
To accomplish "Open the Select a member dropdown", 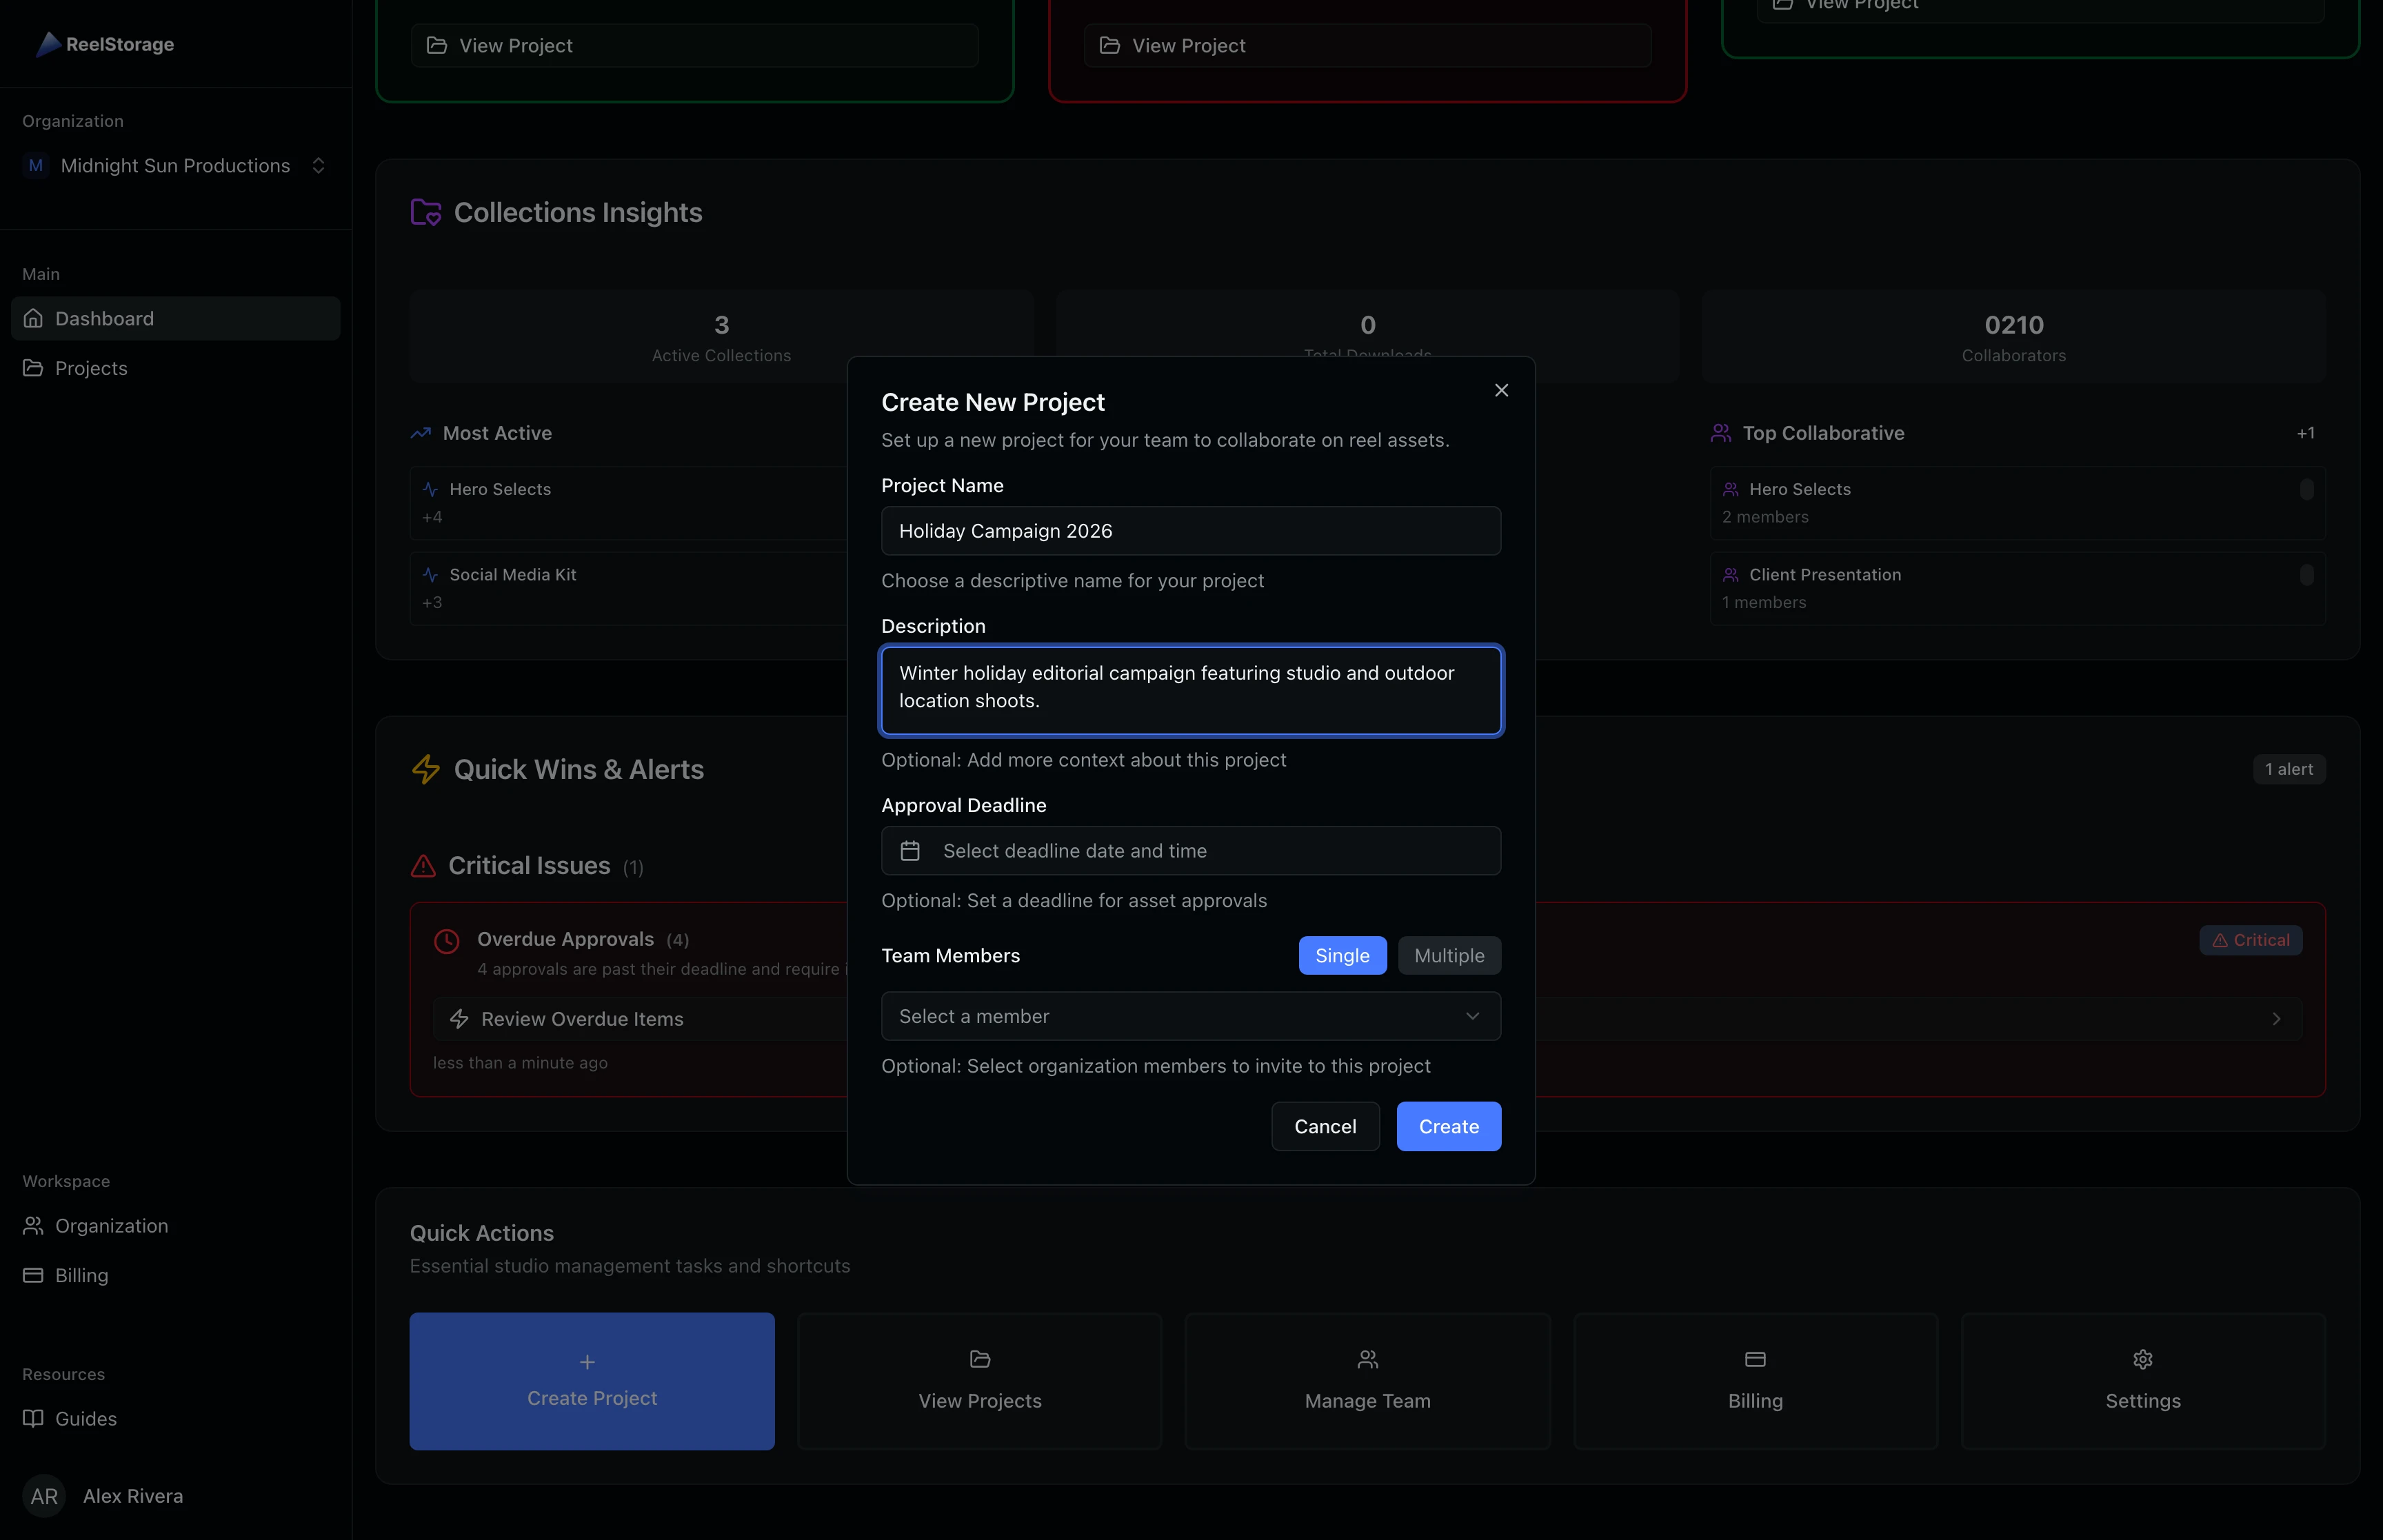I will coord(1190,1016).
